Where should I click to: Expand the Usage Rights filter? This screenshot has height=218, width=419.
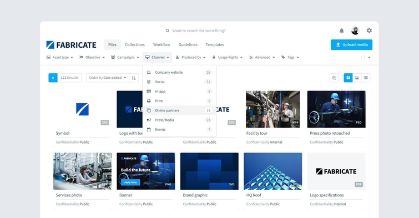point(228,57)
